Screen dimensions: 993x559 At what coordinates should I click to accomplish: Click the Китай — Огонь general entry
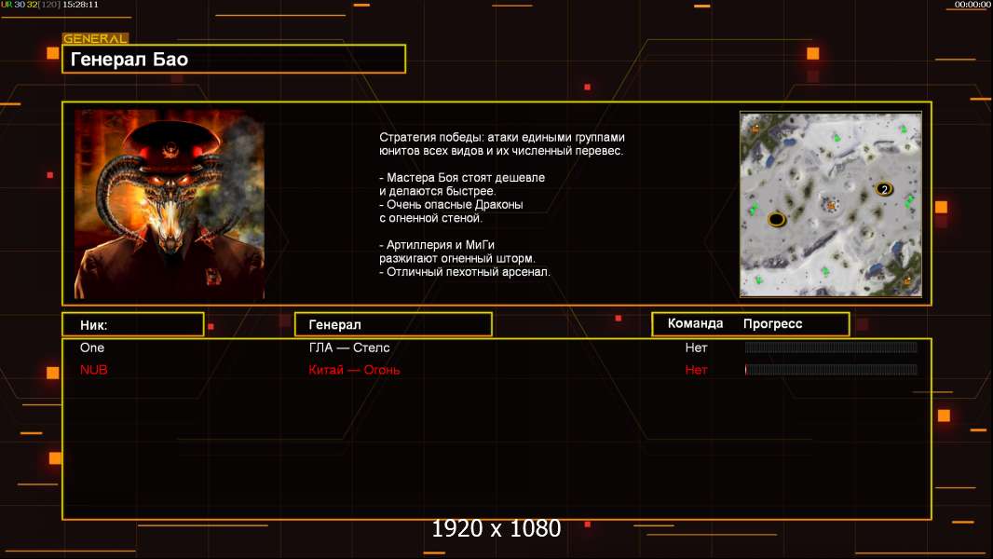[x=354, y=370]
